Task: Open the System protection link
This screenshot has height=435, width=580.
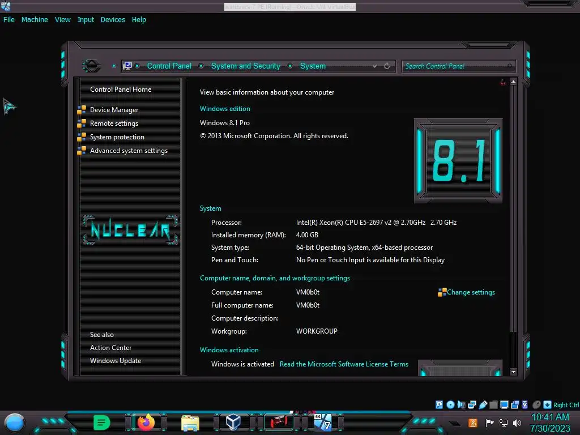Action: point(117,137)
